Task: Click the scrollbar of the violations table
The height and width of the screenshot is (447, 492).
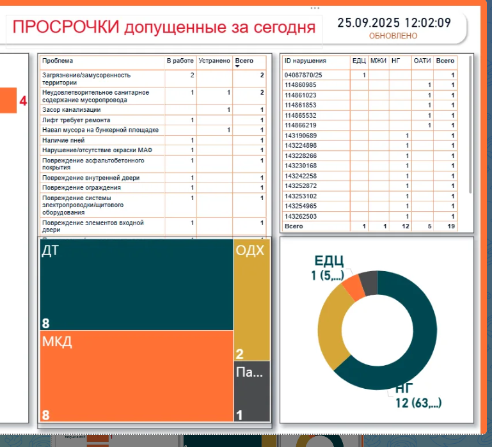Action: pyautogui.click(x=470, y=125)
